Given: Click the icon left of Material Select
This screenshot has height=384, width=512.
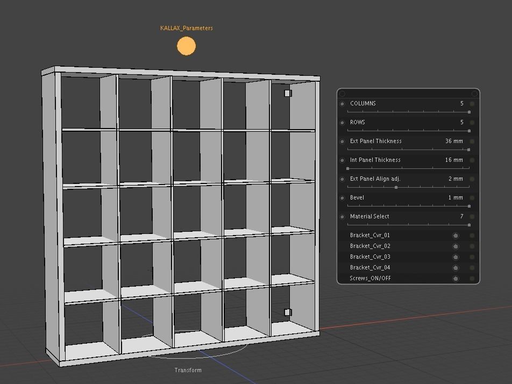Looking at the screenshot, I should click(x=341, y=215).
